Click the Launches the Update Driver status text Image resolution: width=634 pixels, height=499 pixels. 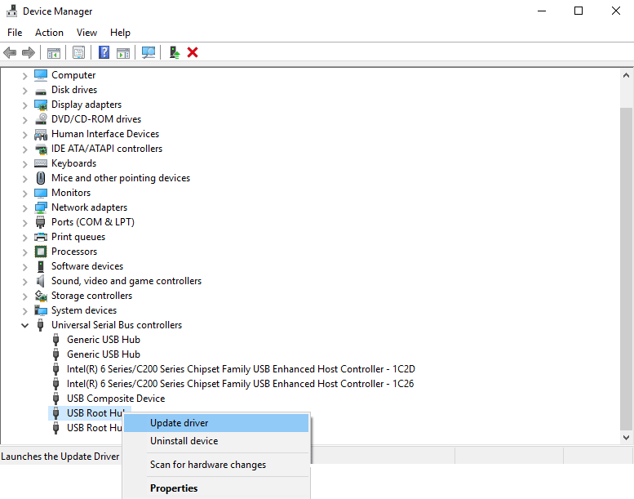(x=60, y=457)
